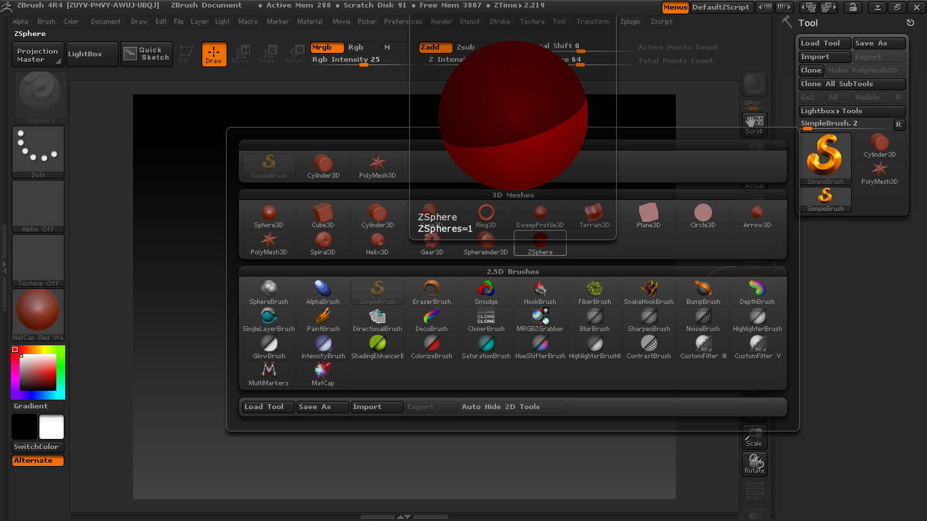Image resolution: width=927 pixels, height=521 pixels.
Task: Select the white secondary color swatch
Action: 52,427
